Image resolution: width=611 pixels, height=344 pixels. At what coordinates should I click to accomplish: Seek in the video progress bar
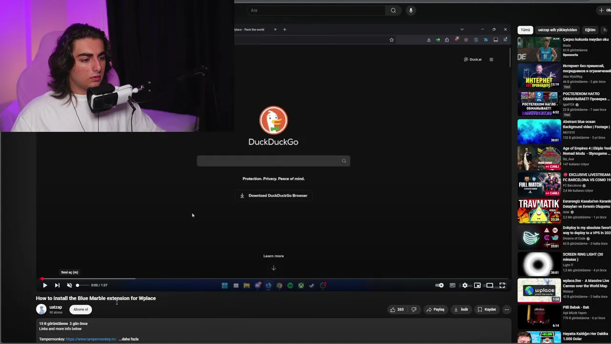(x=274, y=279)
